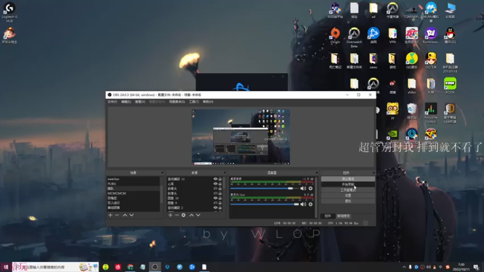This screenshot has height=272, width=484.
Task: Select the MCMCMCM scene
Action: (x=133, y=193)
